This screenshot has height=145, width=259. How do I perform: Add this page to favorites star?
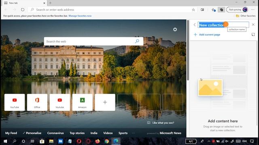coord(193,10)
